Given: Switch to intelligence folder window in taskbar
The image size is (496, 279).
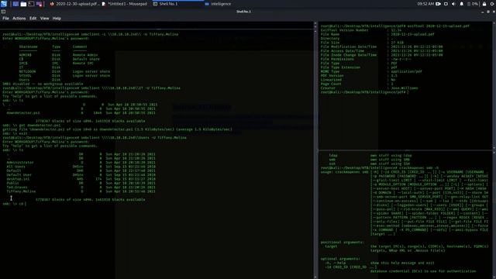Looking at the screenshot, I should (218, 4).
